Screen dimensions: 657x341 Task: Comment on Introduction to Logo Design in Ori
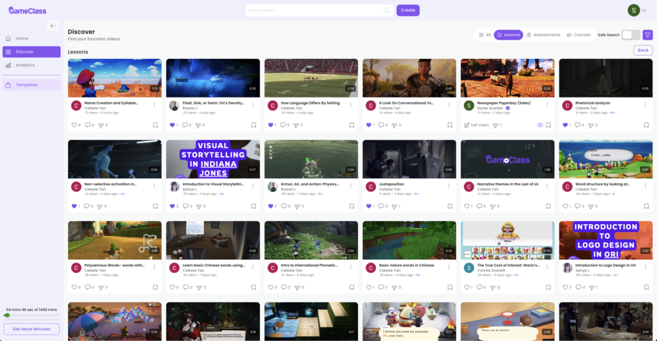tap(578, 287)
